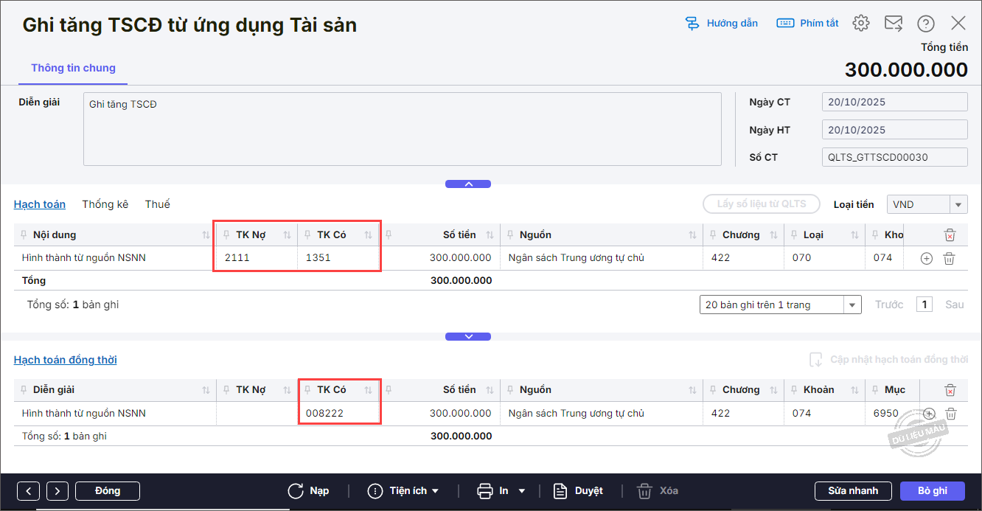Click the 2111 TK Nợ cell
This screenshot has width=982, height=511.
257,258
